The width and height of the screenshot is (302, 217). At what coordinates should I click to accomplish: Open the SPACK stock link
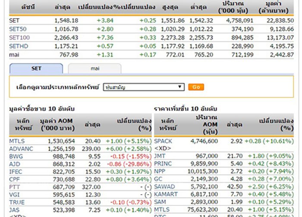point(163,141)
